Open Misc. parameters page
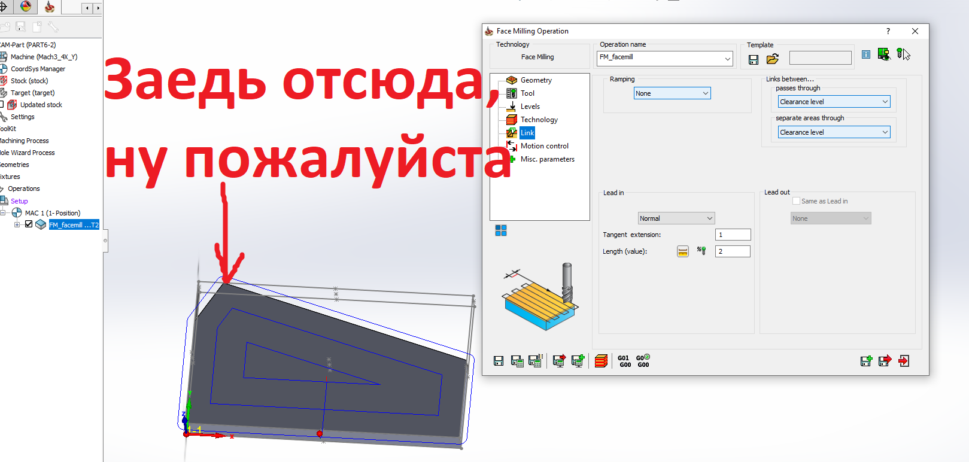969x462 pixels. pos(547,159)
